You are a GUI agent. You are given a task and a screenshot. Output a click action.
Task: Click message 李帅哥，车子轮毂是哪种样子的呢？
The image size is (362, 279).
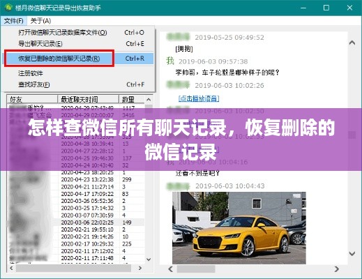(227, 73)
